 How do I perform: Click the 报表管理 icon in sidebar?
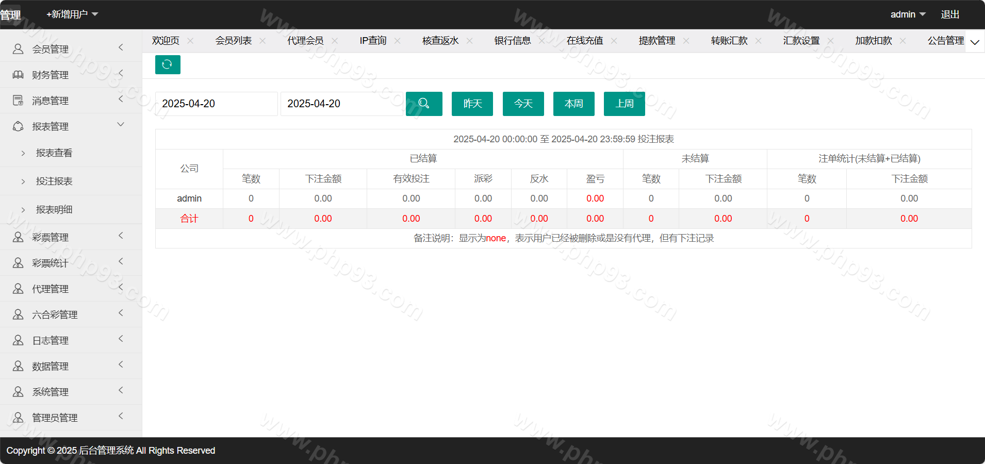point(18,126)
